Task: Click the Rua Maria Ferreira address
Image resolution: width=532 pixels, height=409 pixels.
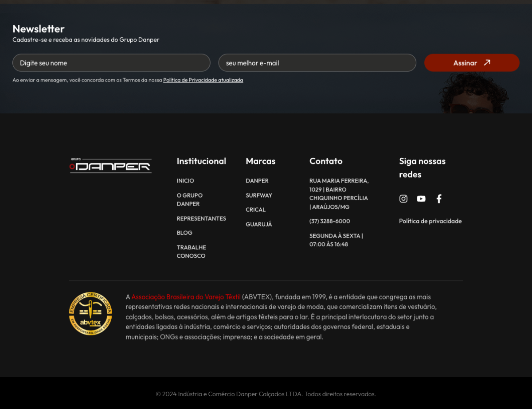Action: pyautogui.click(x=339, y=194)
